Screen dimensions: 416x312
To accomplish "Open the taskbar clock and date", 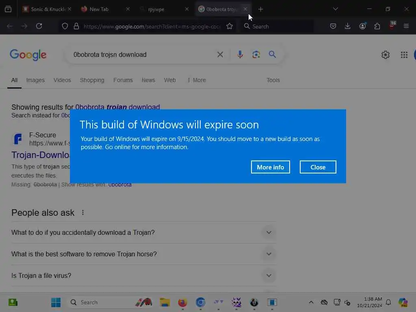I will click(x=370, y=302).
